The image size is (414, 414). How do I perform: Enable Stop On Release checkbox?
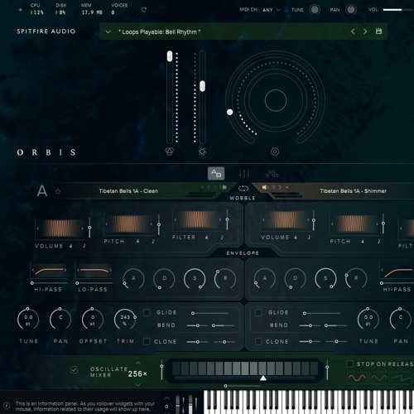[350, 363]
